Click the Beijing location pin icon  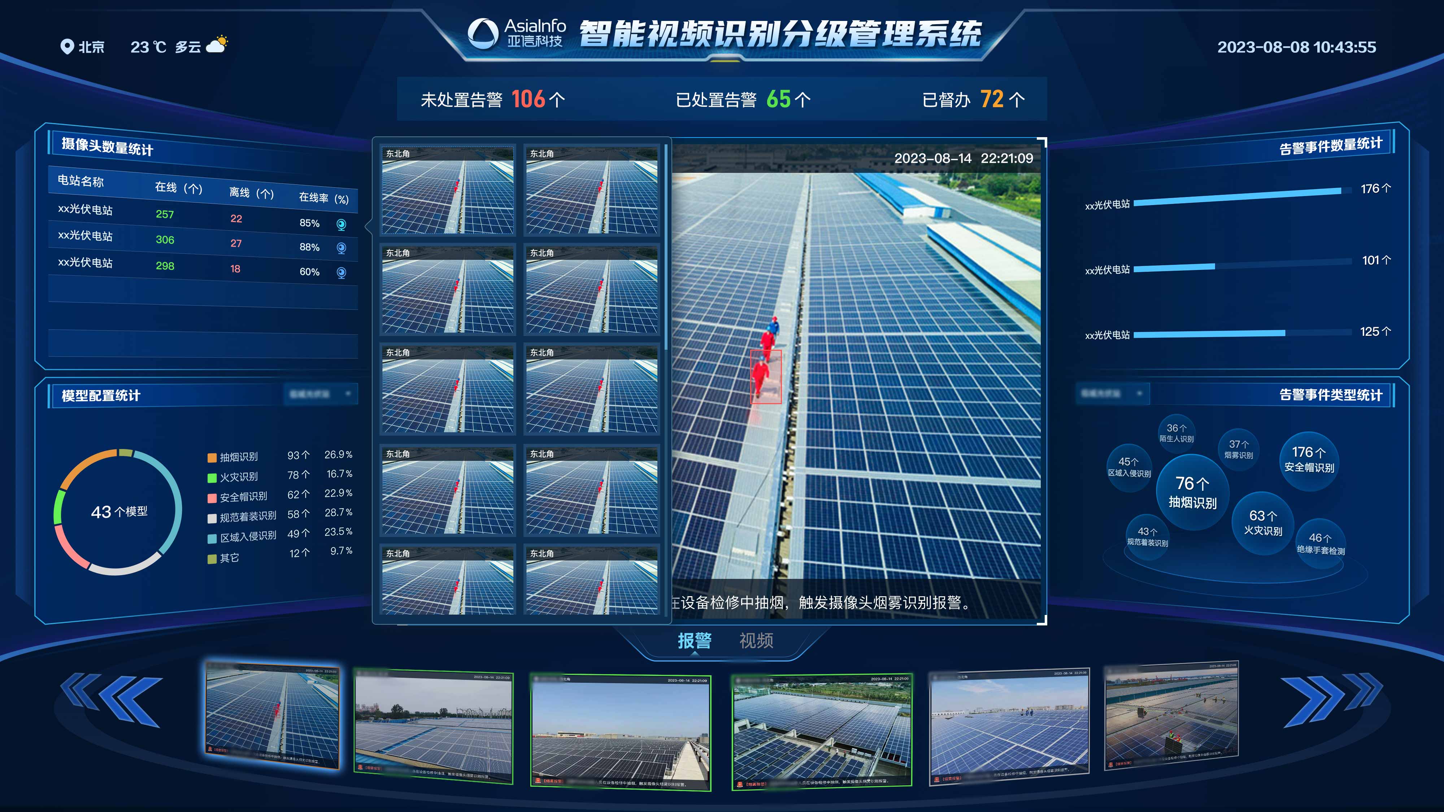tap(67, 47)
